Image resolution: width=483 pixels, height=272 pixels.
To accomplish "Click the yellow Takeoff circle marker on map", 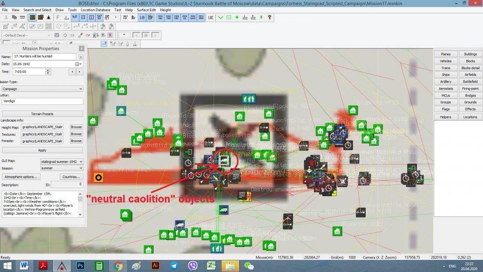I will pos(99,177).
